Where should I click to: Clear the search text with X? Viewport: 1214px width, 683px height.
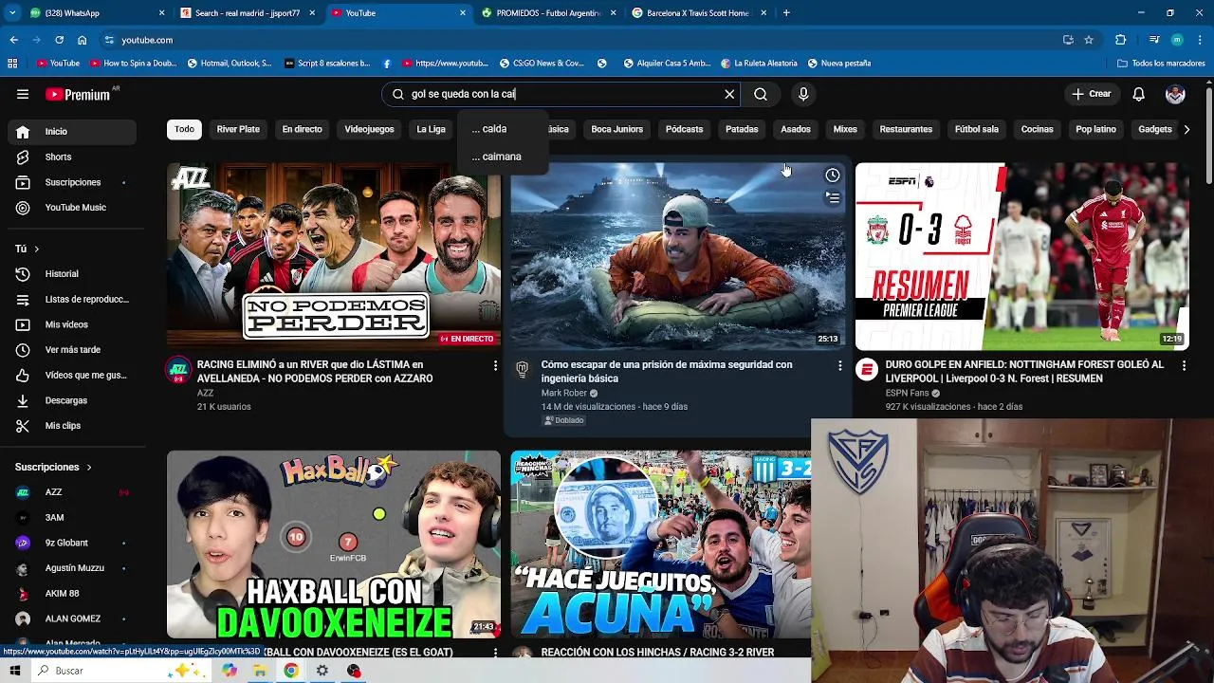point(729,94)
